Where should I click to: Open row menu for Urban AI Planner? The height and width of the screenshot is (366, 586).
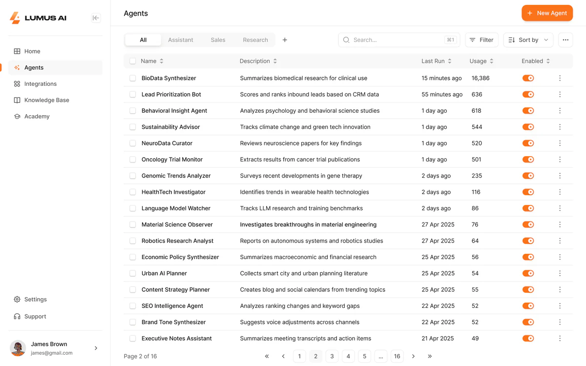560,273
